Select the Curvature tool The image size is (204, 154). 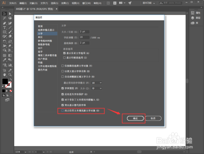[10, 23]
